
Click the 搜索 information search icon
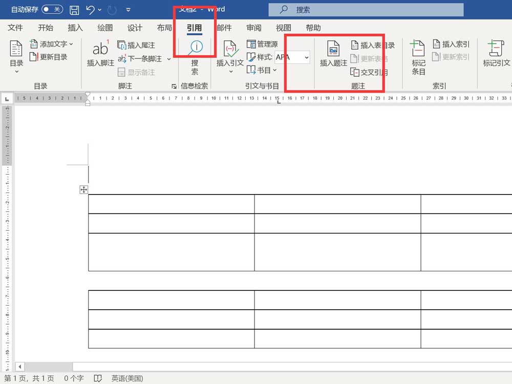(x=195, y=57)
